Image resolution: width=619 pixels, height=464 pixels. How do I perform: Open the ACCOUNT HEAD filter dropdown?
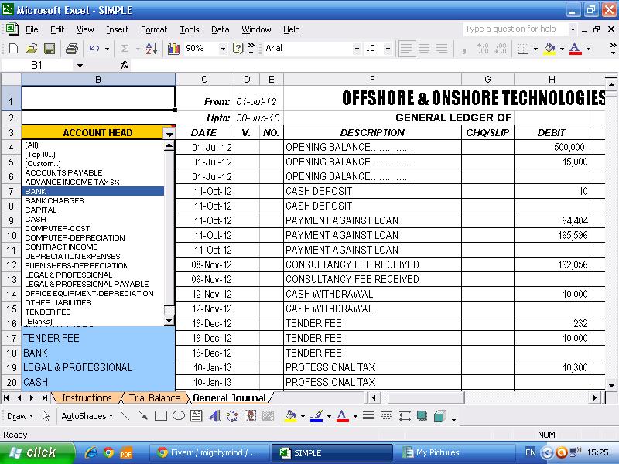point(169,132)
